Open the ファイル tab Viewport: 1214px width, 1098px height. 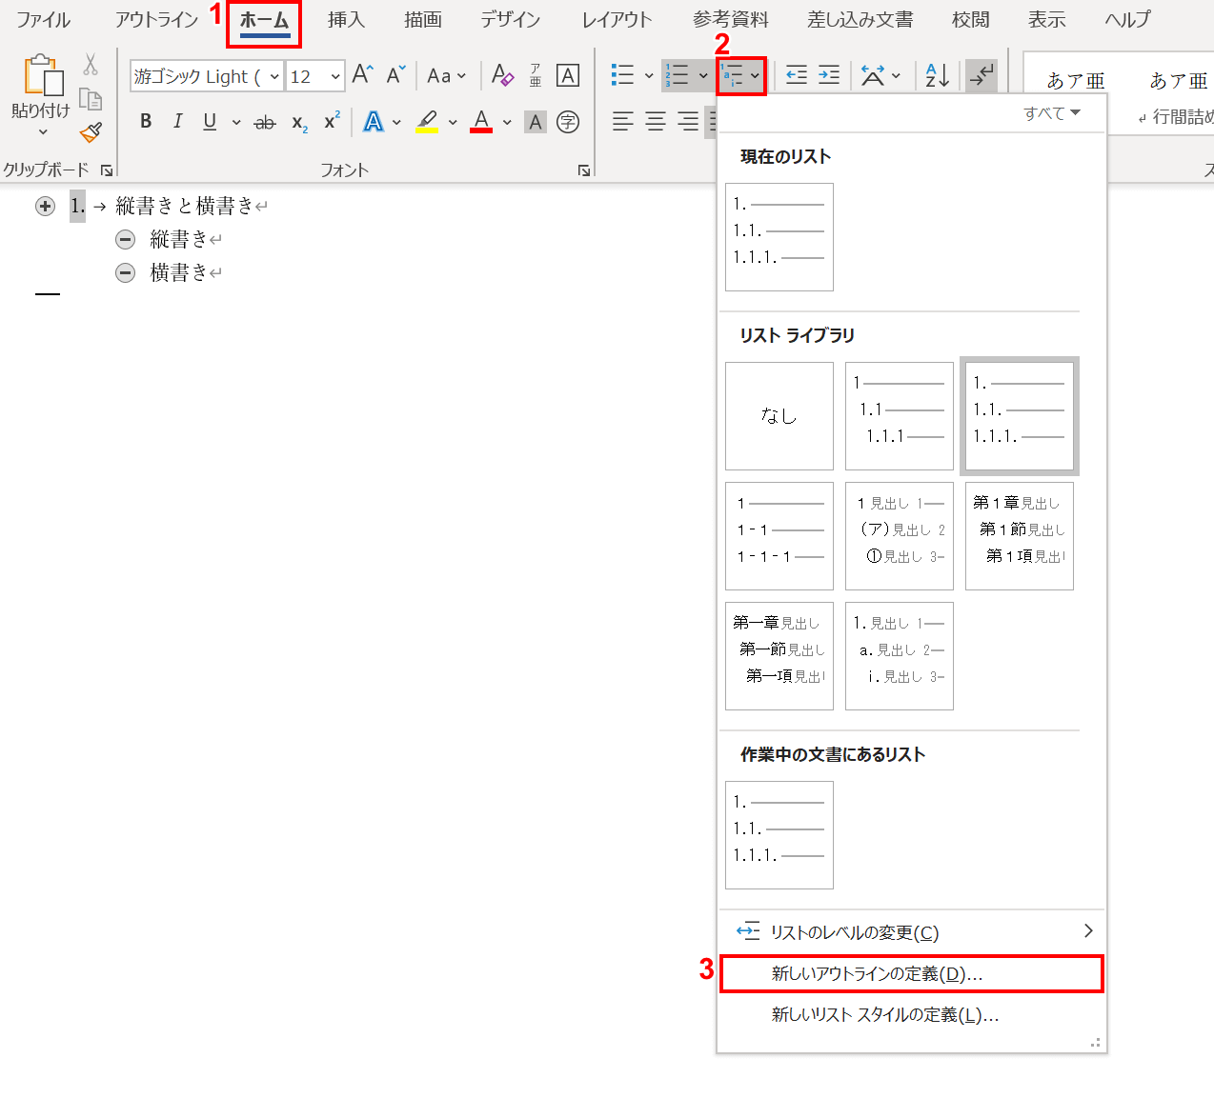click(43, 20)
